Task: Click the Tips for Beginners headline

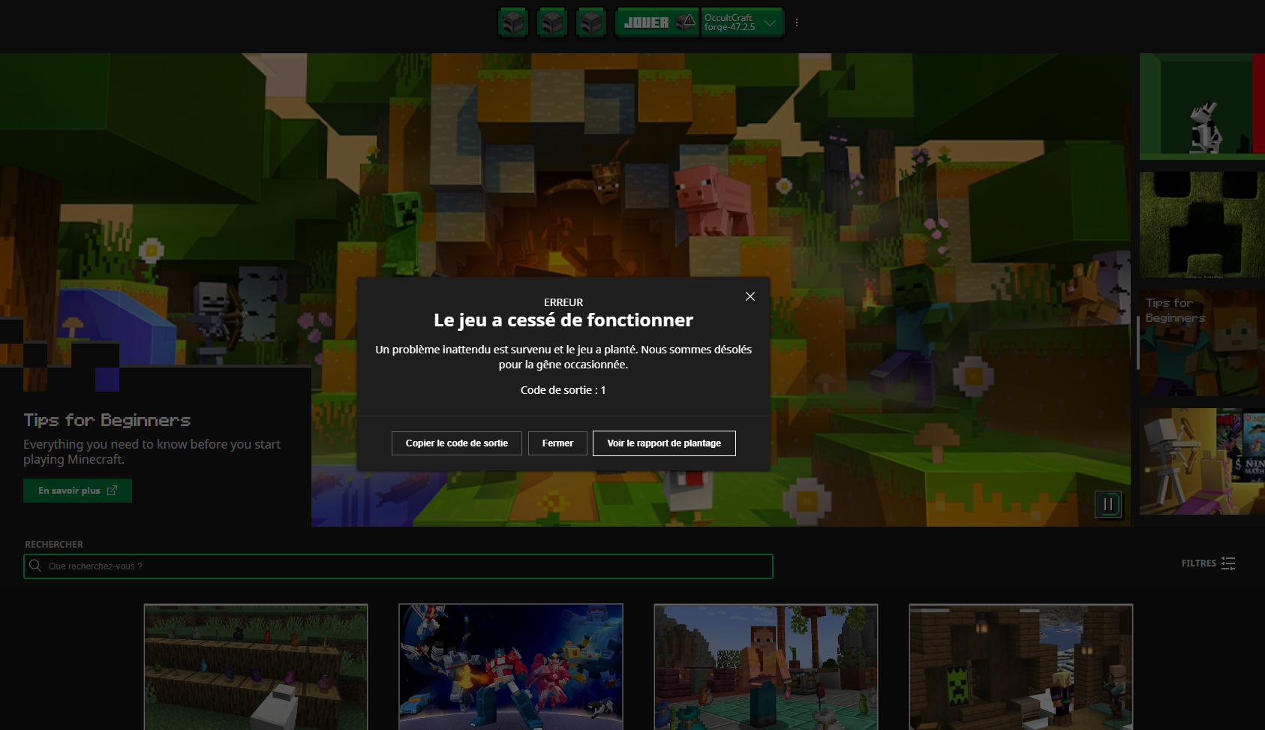Action: pos(107,420)
